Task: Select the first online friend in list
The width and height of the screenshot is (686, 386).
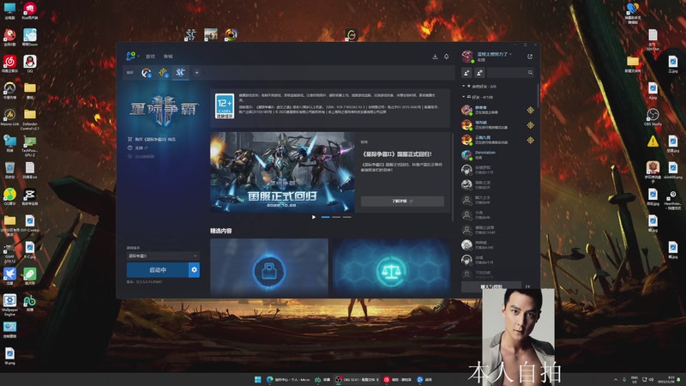Action: [x=497, y=110]
